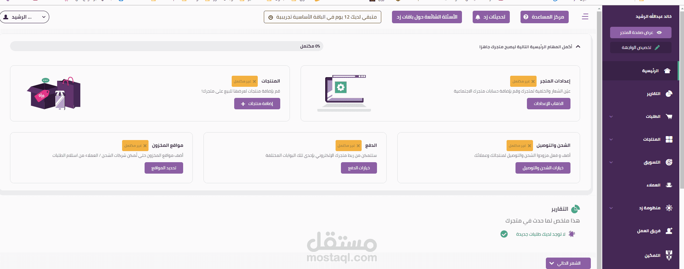
Task: Click the المنتجات grid icon in sidebar
Action: click(x=669, y=139)
